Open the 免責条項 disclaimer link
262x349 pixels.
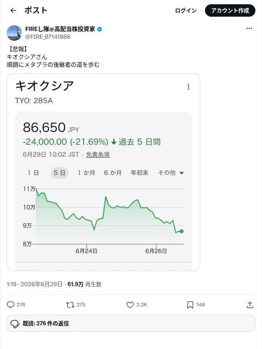pos(98,154)
